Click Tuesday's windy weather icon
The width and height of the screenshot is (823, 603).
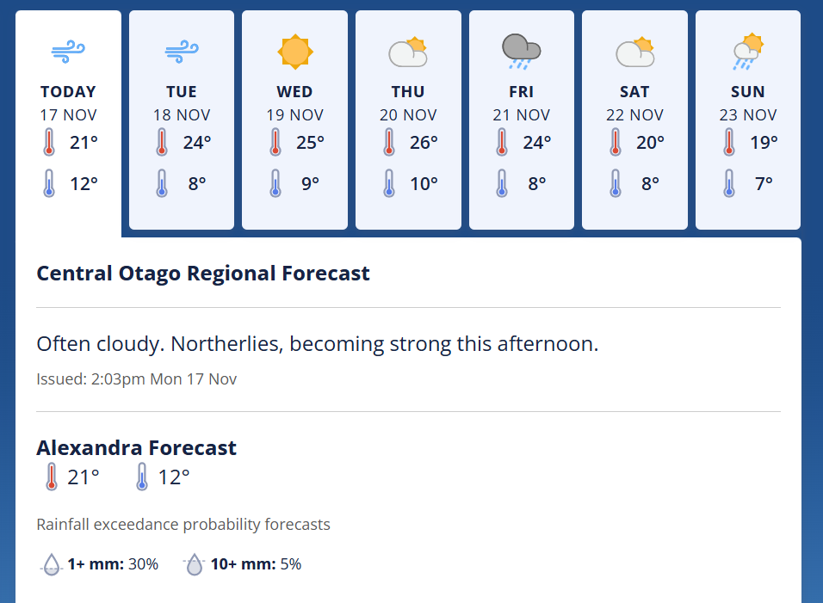(x=182, y=52)
